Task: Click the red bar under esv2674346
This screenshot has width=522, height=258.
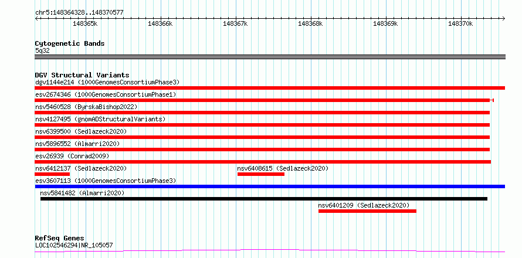Action: pyautogui.click(x=265, y=100)
